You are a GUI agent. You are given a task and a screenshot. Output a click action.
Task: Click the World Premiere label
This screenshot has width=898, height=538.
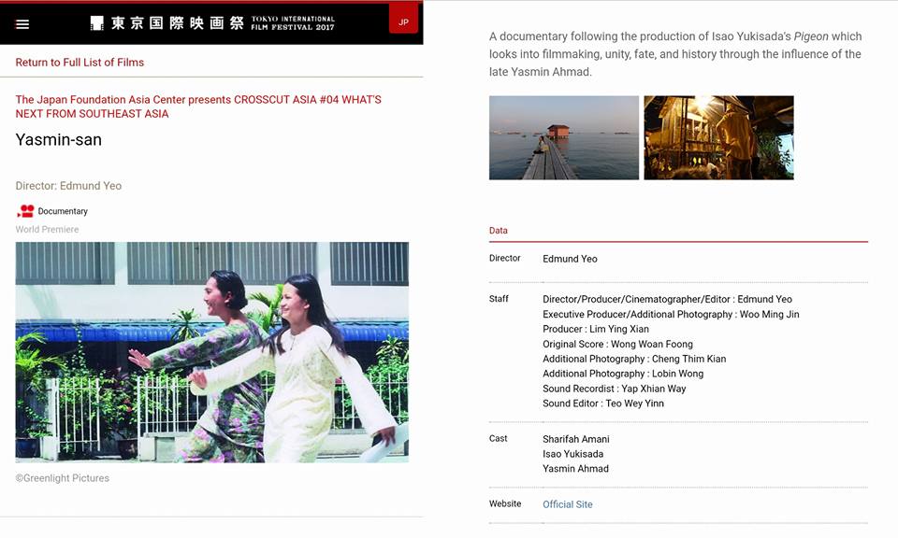click(47, 229)
